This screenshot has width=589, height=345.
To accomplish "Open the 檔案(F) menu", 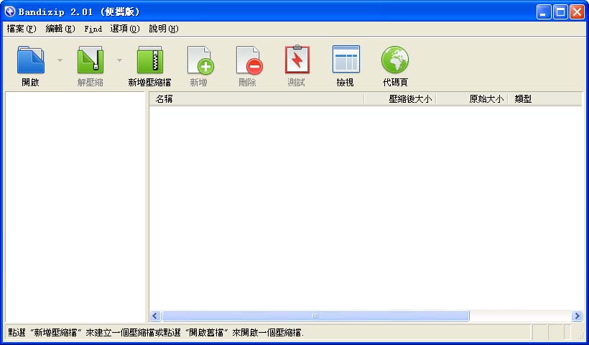I will click(21, 29).
